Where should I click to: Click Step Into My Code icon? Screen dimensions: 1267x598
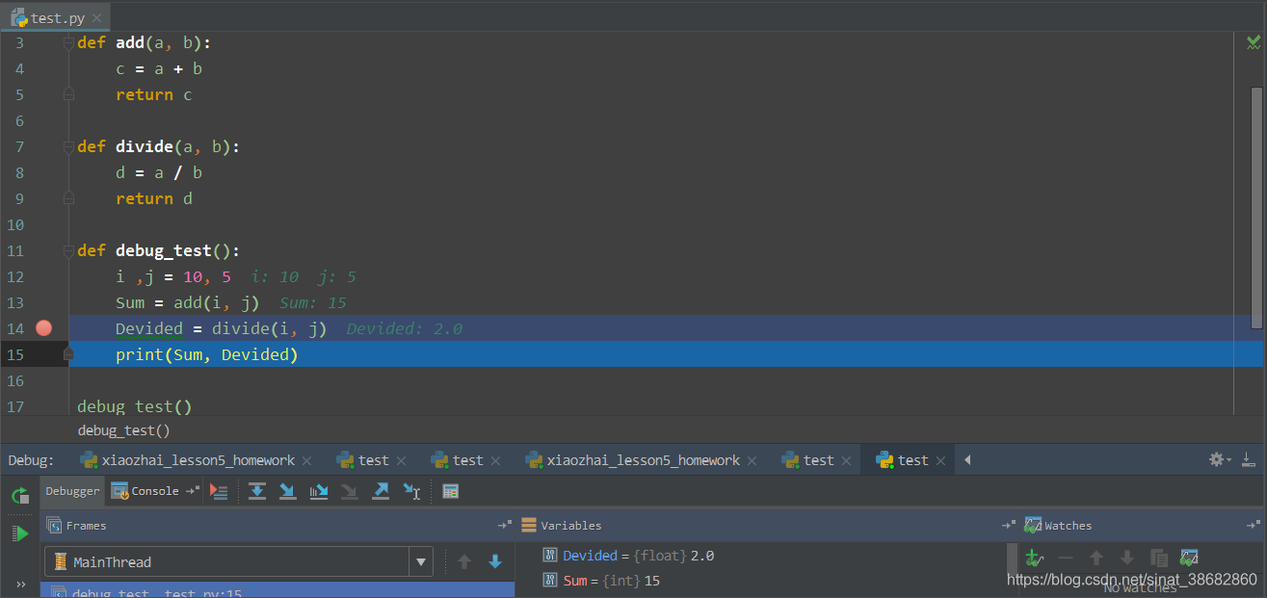click(319, 491)
